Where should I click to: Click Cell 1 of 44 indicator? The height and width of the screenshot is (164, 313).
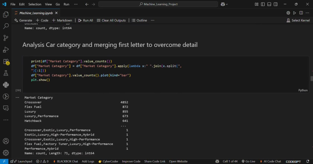point(230,162)
